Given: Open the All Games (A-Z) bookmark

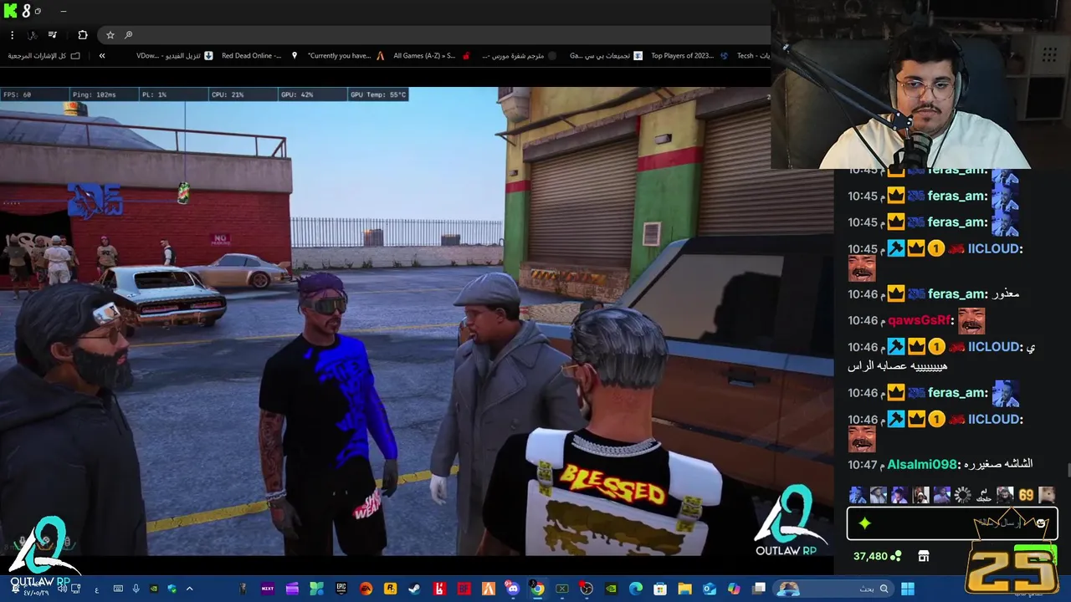Looking at the screenshot, I should click(x=431, y=56).
